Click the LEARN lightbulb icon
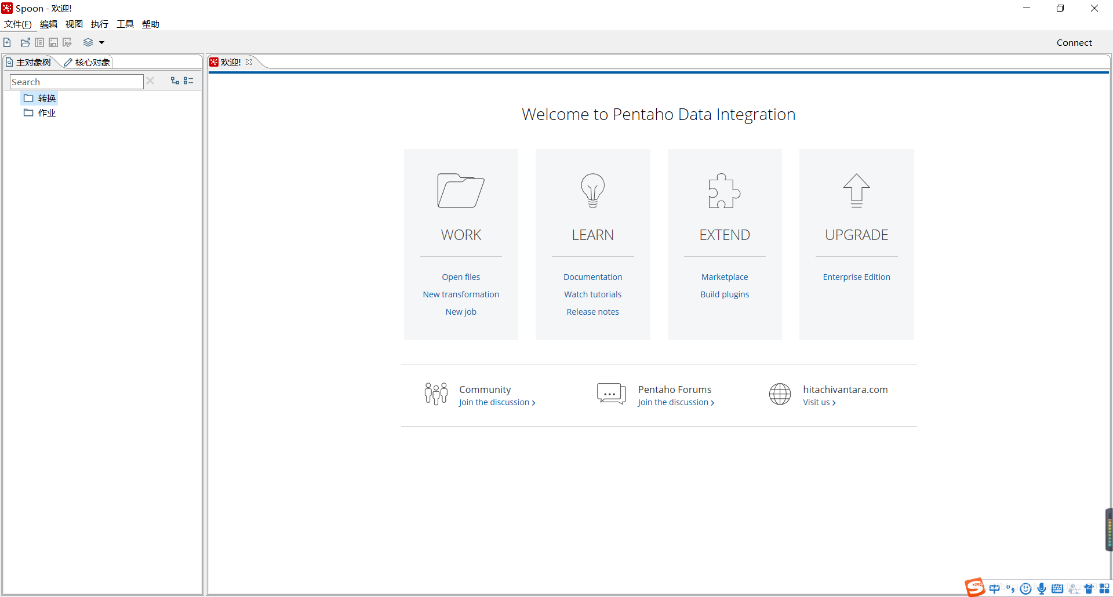Viewport: 1113px width, 597px height. pyautogui.click(x=592, y=190)
